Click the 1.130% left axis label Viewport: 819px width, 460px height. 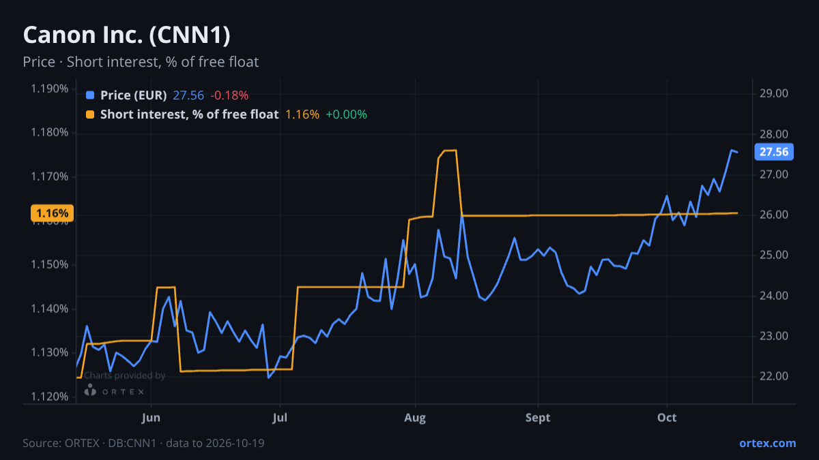(x=50, y=352)
